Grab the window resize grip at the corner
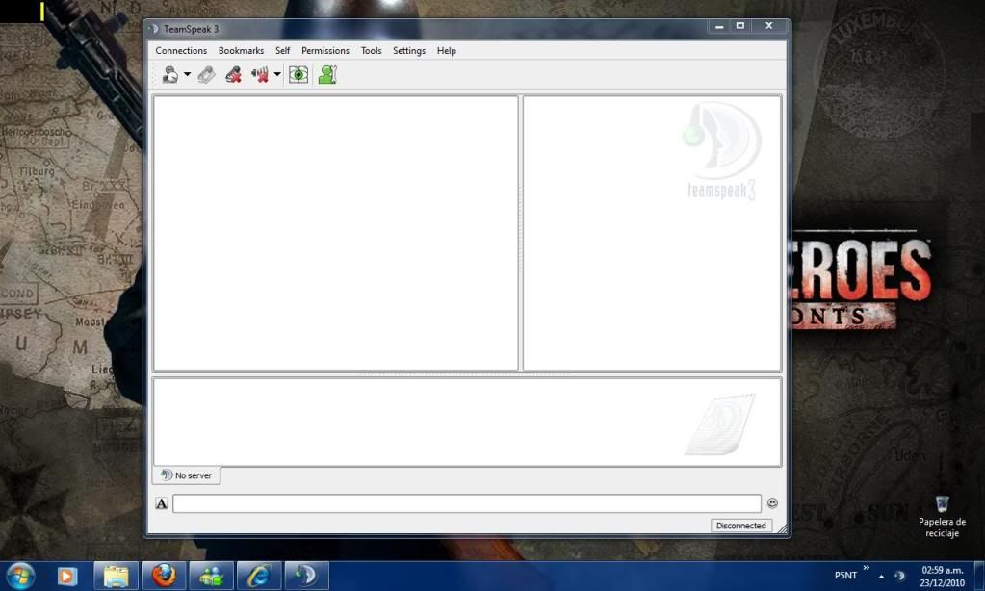 782,529
